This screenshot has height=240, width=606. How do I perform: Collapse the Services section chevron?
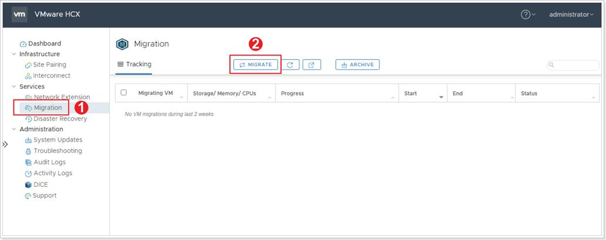pos(14,87)
